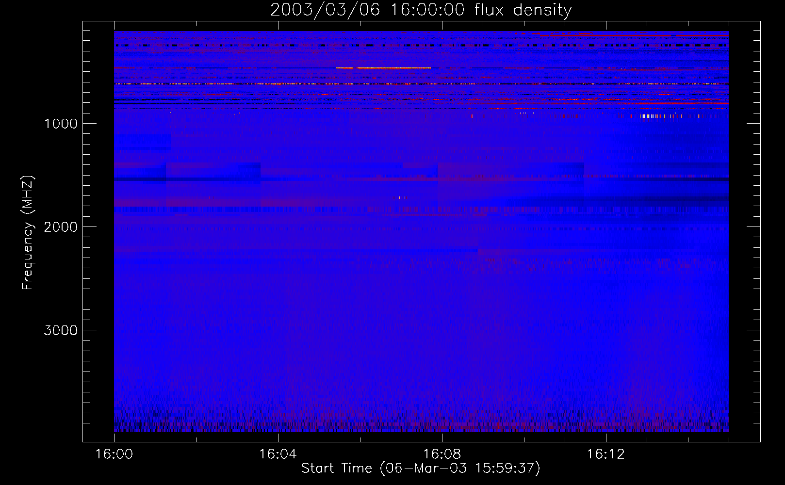Click the bright yellow-white burst streak in the spectrogram
The image size is (785, 485).
383,68
